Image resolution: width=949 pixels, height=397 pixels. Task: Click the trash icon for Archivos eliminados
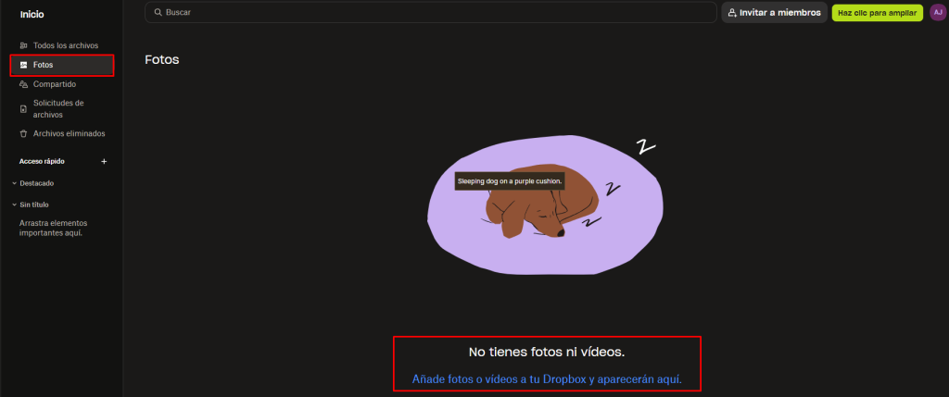tap(23, 133)
